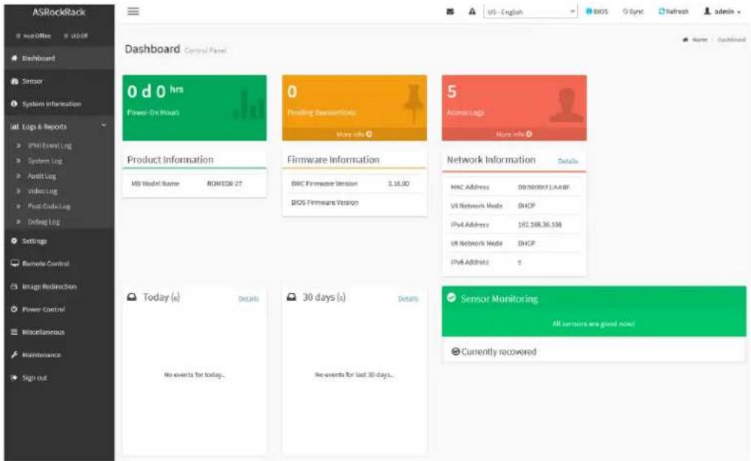Open the US - English language dropdown
The width and height of the screenshot is (751, 461).
pos(531,12)
